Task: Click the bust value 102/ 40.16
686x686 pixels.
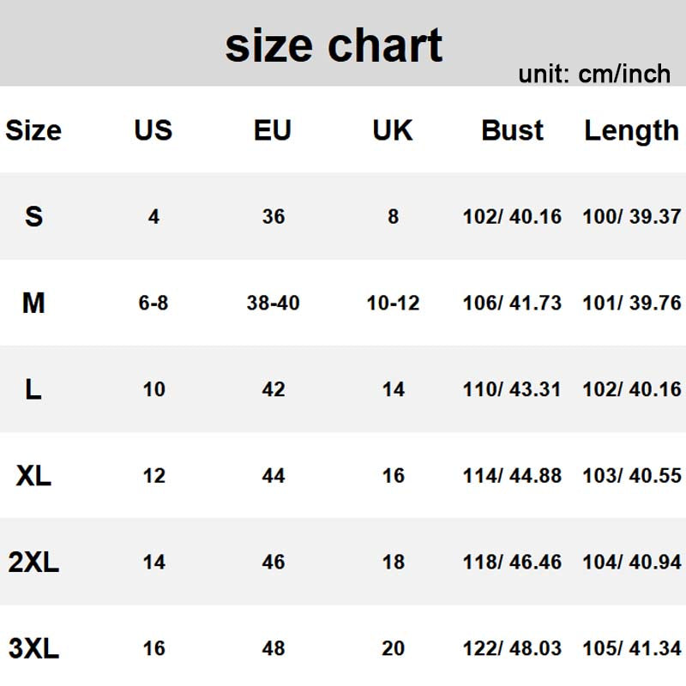Action: [x=512, y=216]
